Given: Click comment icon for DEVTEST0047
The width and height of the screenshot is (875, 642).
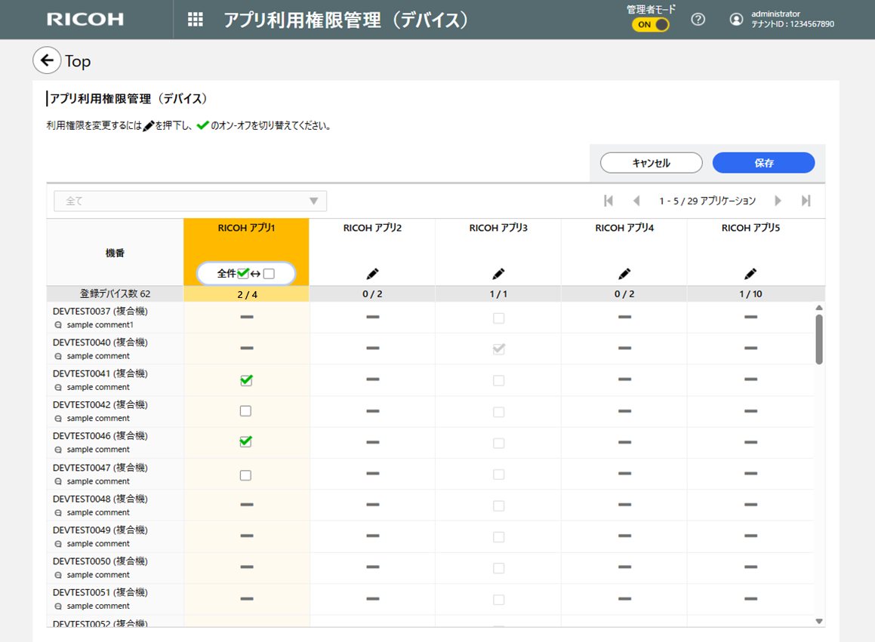Looking at the screenshot, I should (x=58, y=482).
